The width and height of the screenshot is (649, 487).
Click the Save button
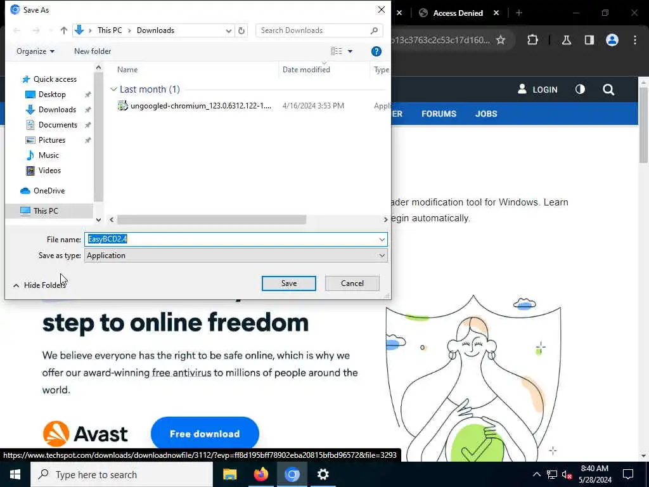[x=289, y=283]
